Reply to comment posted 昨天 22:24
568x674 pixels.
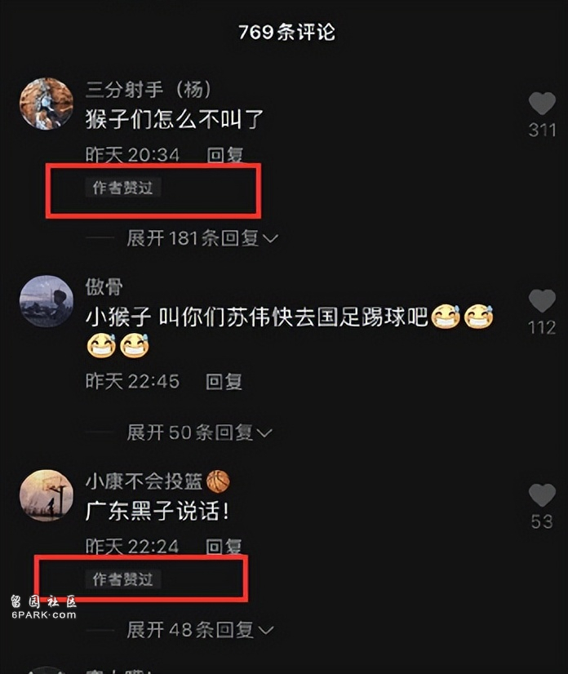(224, 547)
